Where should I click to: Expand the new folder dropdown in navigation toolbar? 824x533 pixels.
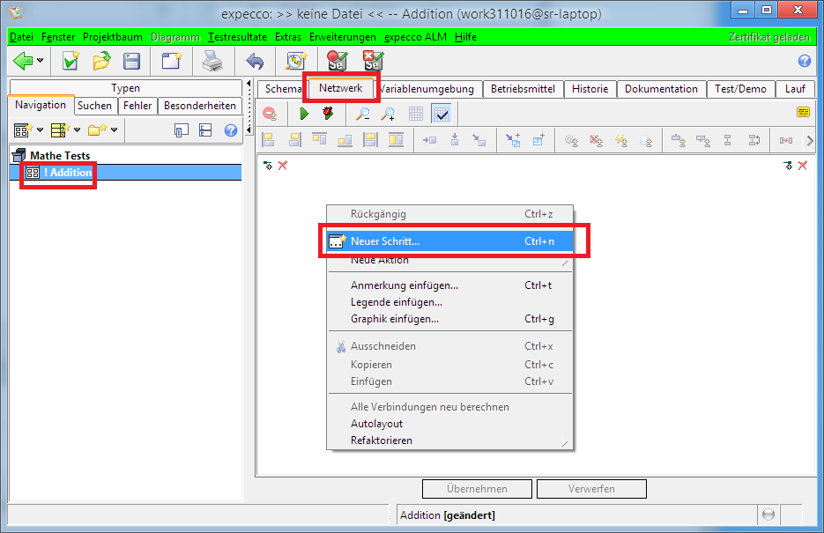[x=114, y=130]
